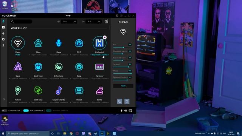The width and height of the screenshot is (242, 136).
Task: Remove Cathedral from favorites via heart badge
Action: point(105,37)
